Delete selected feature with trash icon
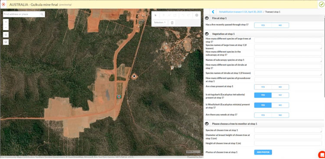Screen dimensions: 325x159 pyautogui.click(x=172, y=23)
